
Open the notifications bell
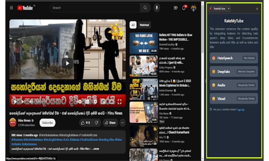(184, 8)
